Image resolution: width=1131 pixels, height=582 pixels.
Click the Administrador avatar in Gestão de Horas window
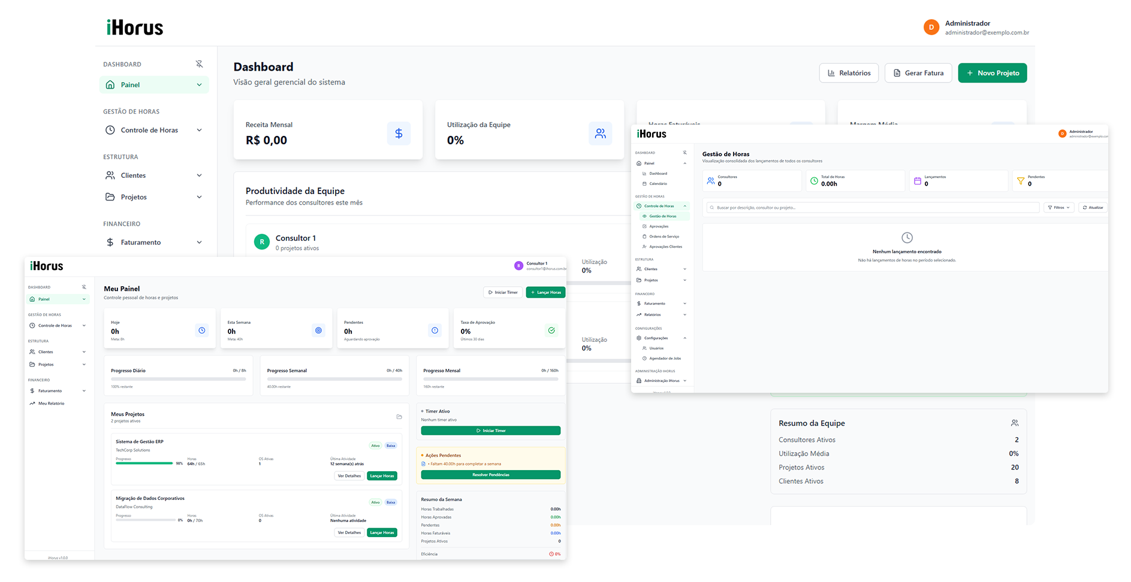(x=1062, y=134)
